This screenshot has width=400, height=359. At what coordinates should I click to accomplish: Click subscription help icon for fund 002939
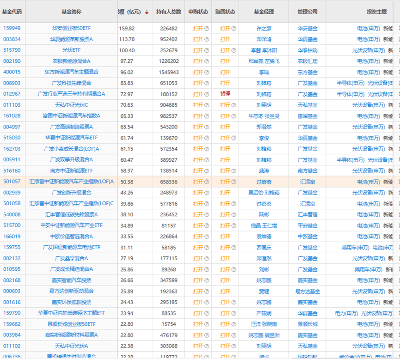[207, 193]
